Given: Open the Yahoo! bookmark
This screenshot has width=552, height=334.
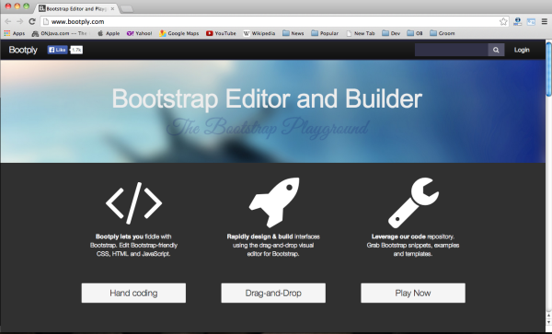Looking at the screenshot, I should (x=140, y=33).
